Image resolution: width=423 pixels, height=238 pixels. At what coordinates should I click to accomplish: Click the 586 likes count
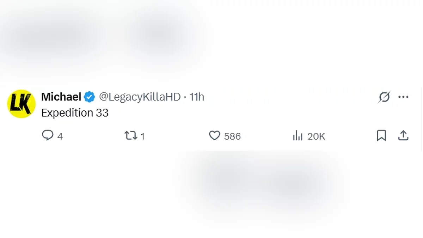[x=232, y=136]
